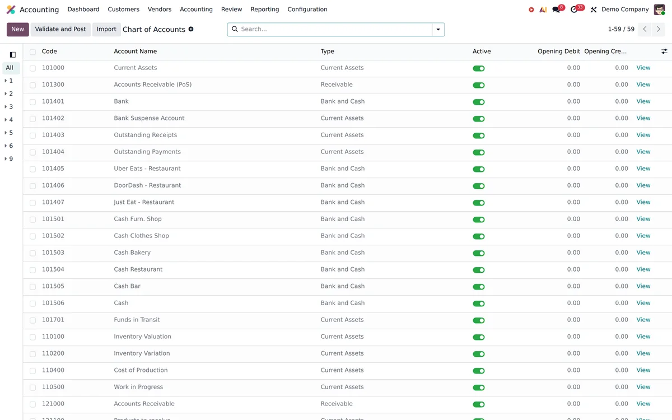Open the Demo Company switcher

(625, 10)
